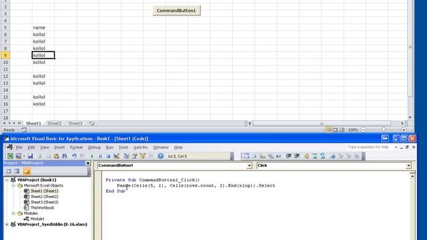
Task: Click the Comment Block icon
Action: click(315, 156)
